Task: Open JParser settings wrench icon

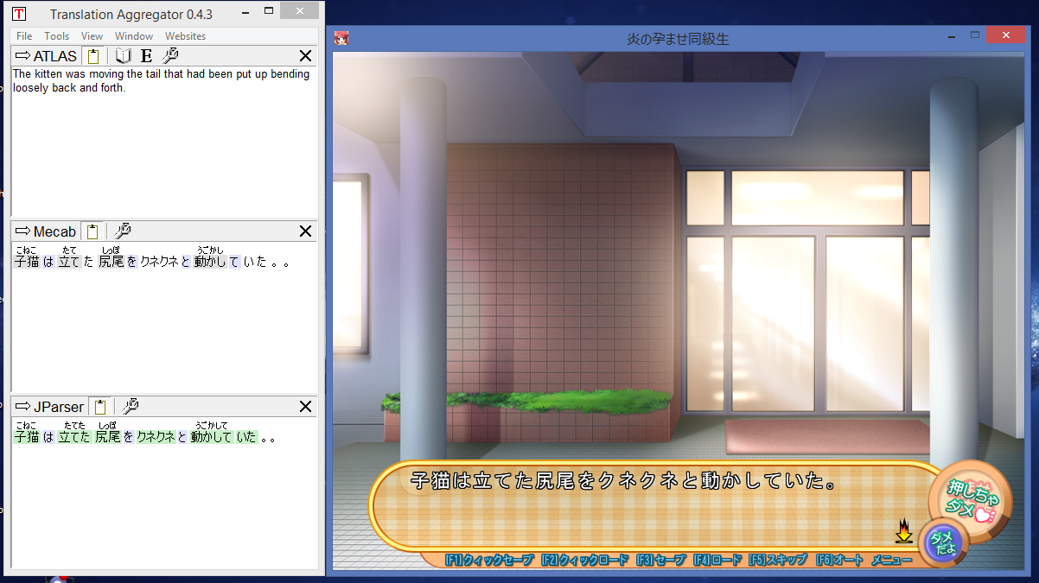Action: [x=131, y=407]
